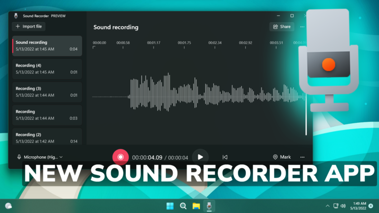Click timeline marker at 00:01.75

pyautogui.click(x=184, y=43)
